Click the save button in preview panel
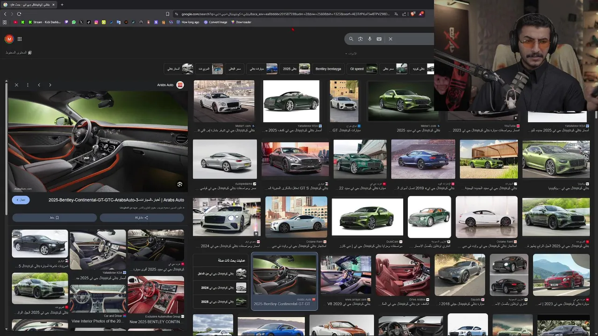This screenshot has height=336, width=598. [55, 217]
